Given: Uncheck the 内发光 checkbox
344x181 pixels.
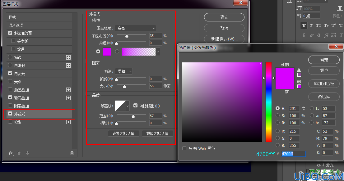Looking at the screenshot, I should click(10, 73).
